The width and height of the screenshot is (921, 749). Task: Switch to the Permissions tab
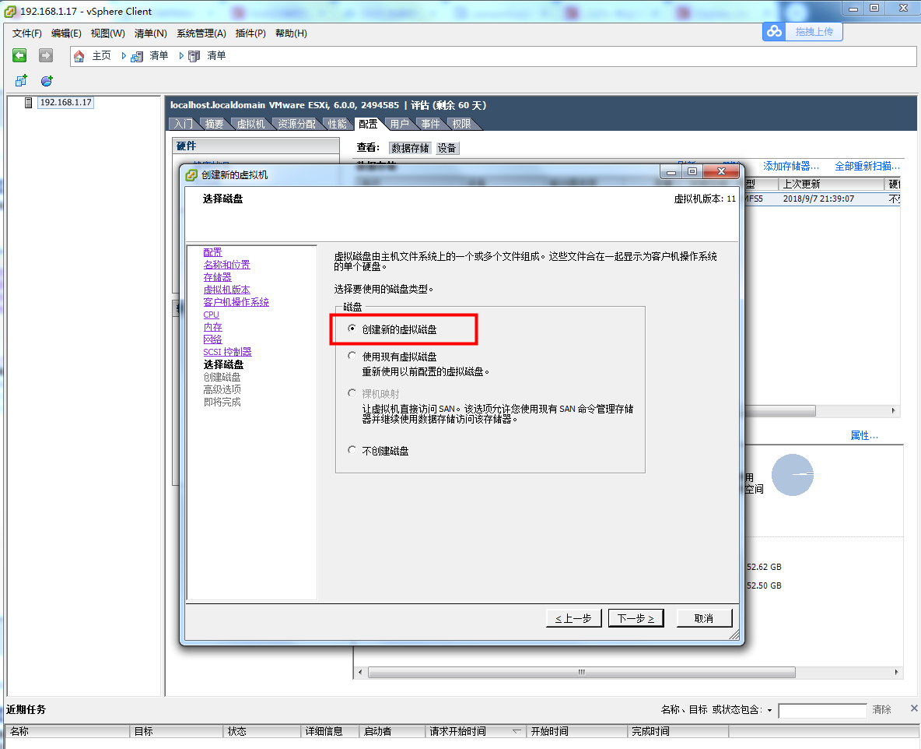(x=462, y=124)
